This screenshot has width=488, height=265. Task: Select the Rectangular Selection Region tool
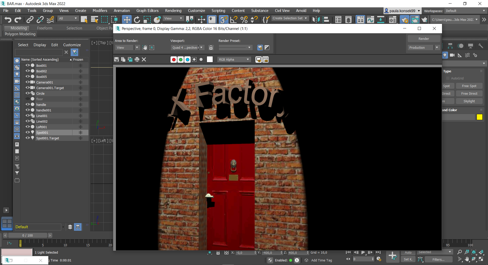pos(104,20)
